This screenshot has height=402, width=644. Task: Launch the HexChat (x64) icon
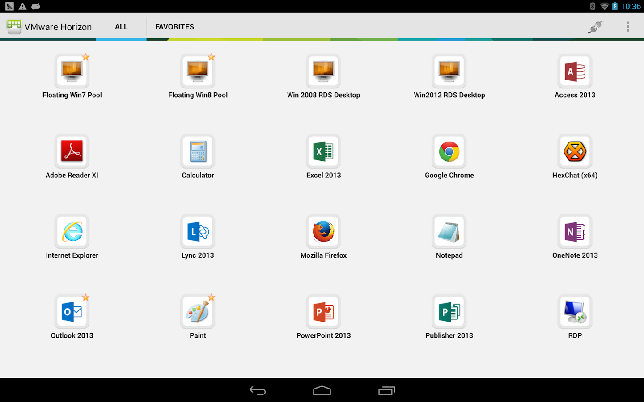(575, 151)
